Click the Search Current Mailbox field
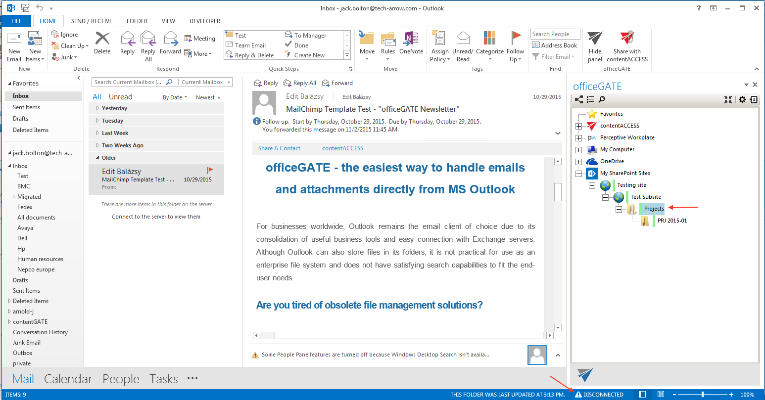 [x=129, y=82]
